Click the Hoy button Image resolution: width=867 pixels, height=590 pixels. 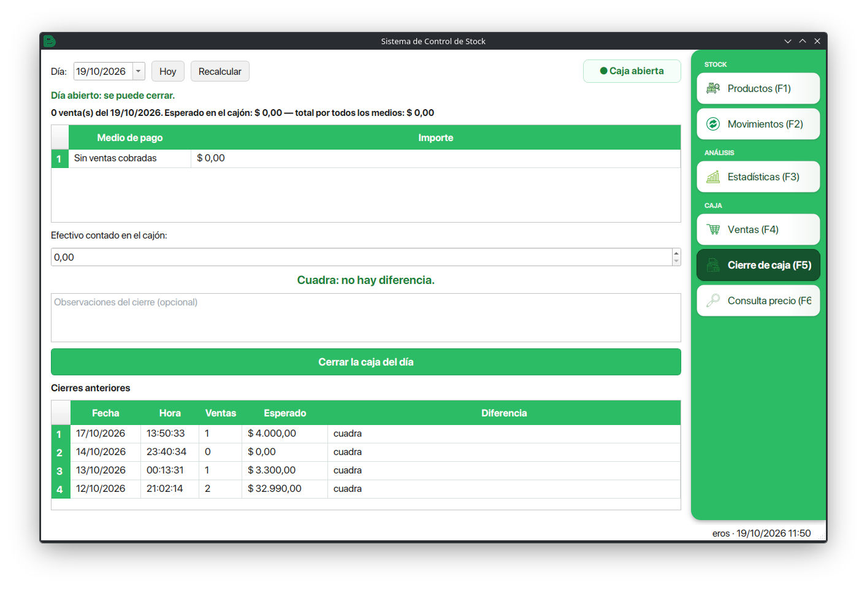pyautogui.click(x=168, y=71)
